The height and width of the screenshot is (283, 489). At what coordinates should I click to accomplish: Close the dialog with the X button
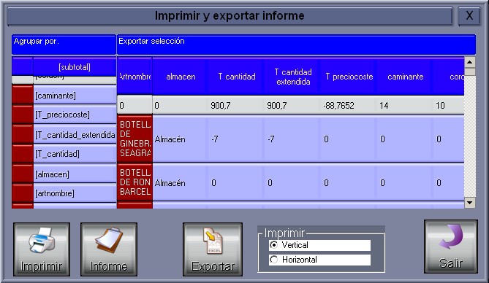coord(469,15)
